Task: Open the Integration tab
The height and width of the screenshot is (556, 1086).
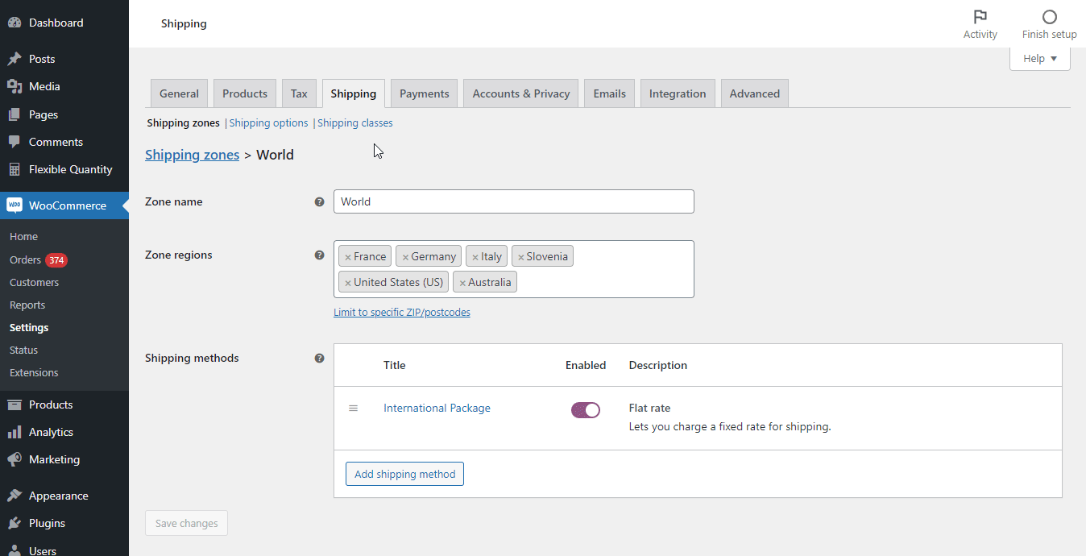Action: pyautogui.click(x=678, y=93)
